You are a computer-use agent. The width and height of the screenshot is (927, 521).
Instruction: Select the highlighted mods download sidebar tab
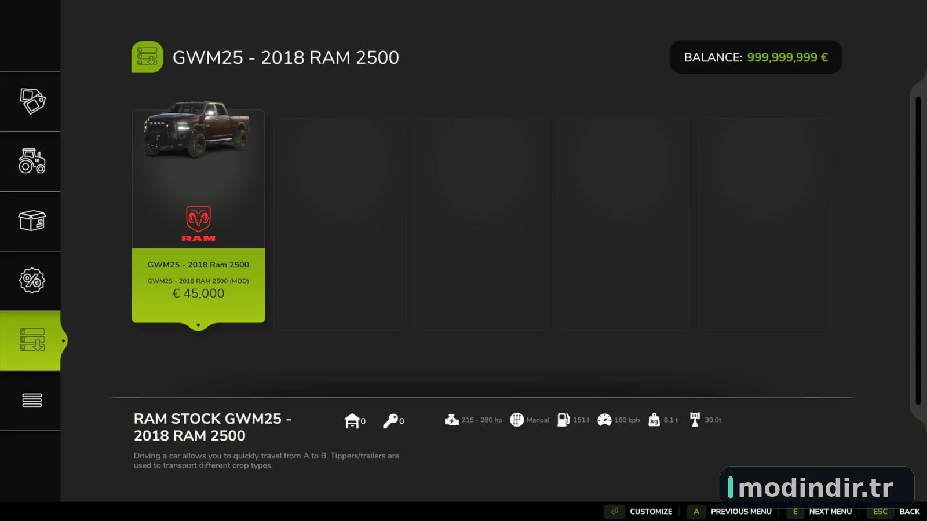point(30,340)
